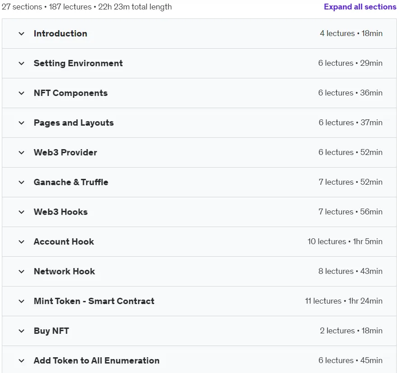The width and height of the screenshot is (399, 373).
Task: Select the Introduction section heading
Action: click(x=60, y=33)
